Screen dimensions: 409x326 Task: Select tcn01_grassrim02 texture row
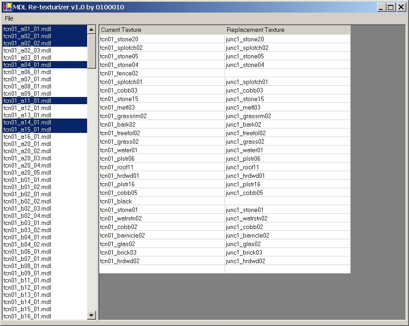162,116
